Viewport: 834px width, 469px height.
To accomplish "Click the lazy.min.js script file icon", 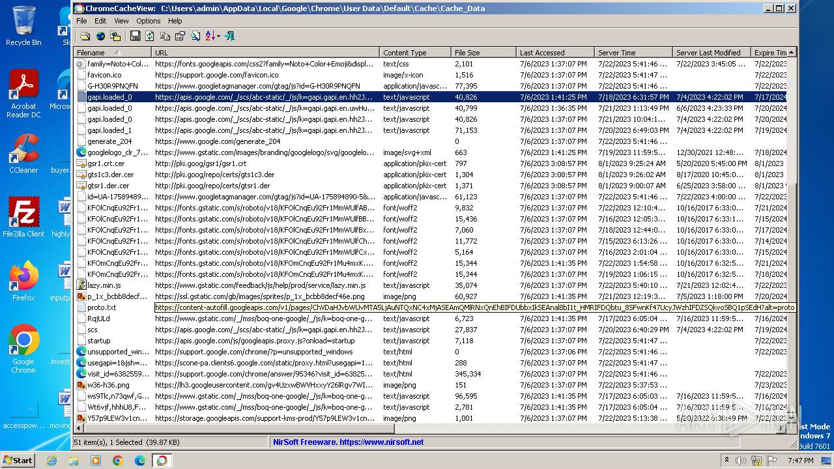I will 81,285.
